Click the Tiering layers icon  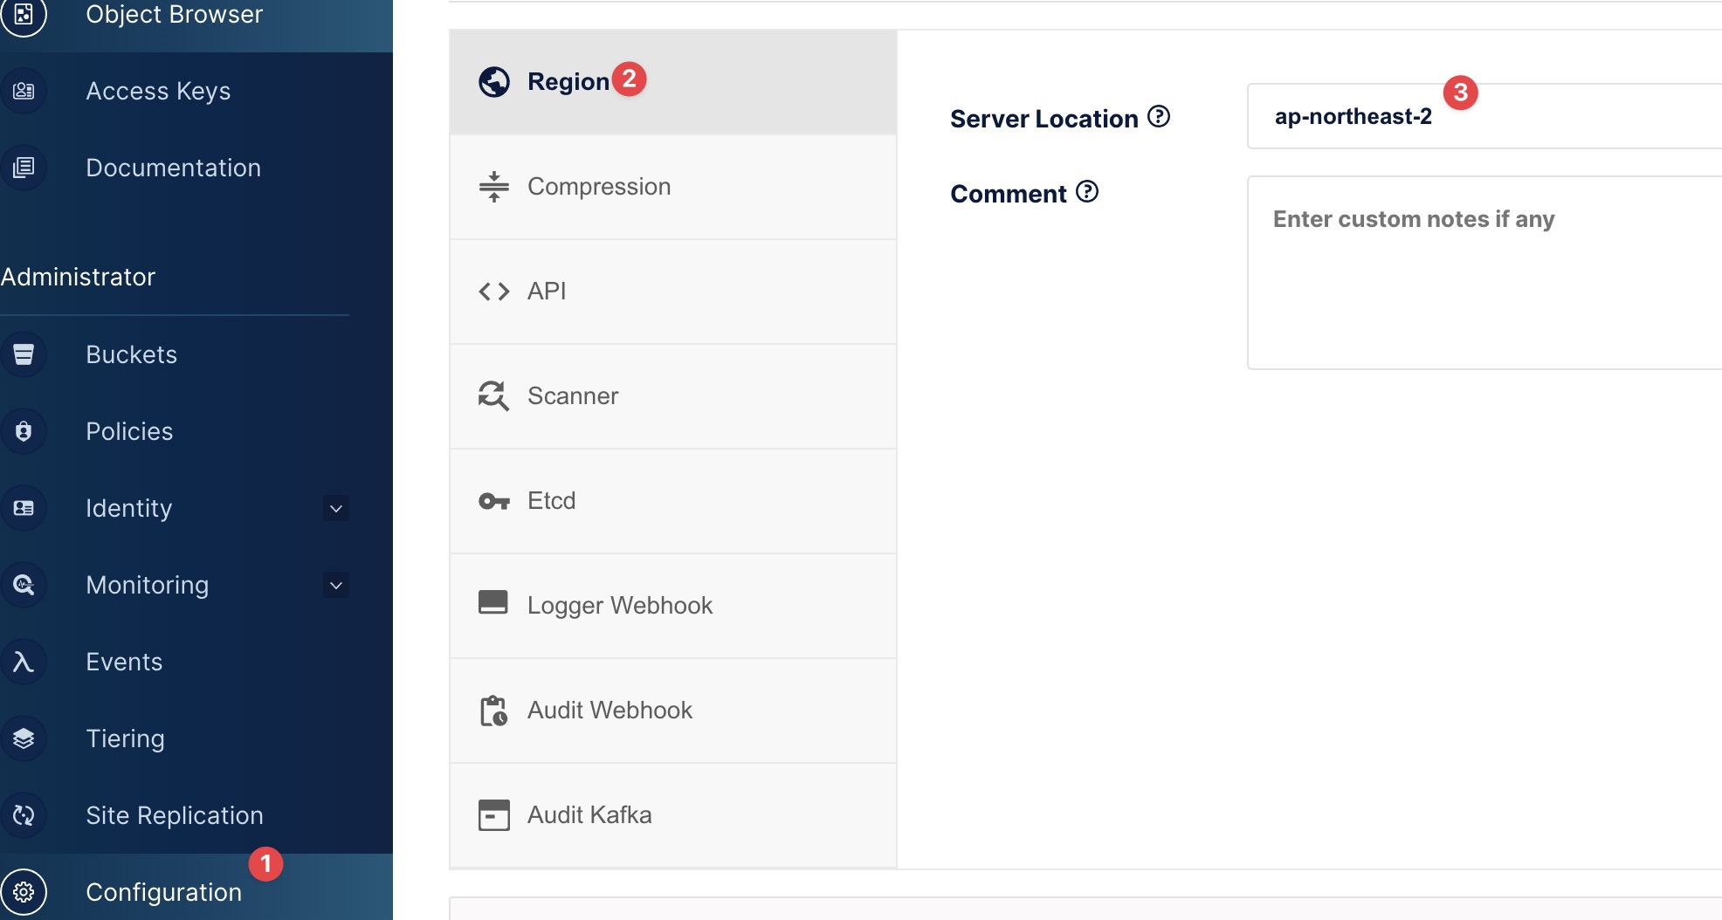(24, 738)
